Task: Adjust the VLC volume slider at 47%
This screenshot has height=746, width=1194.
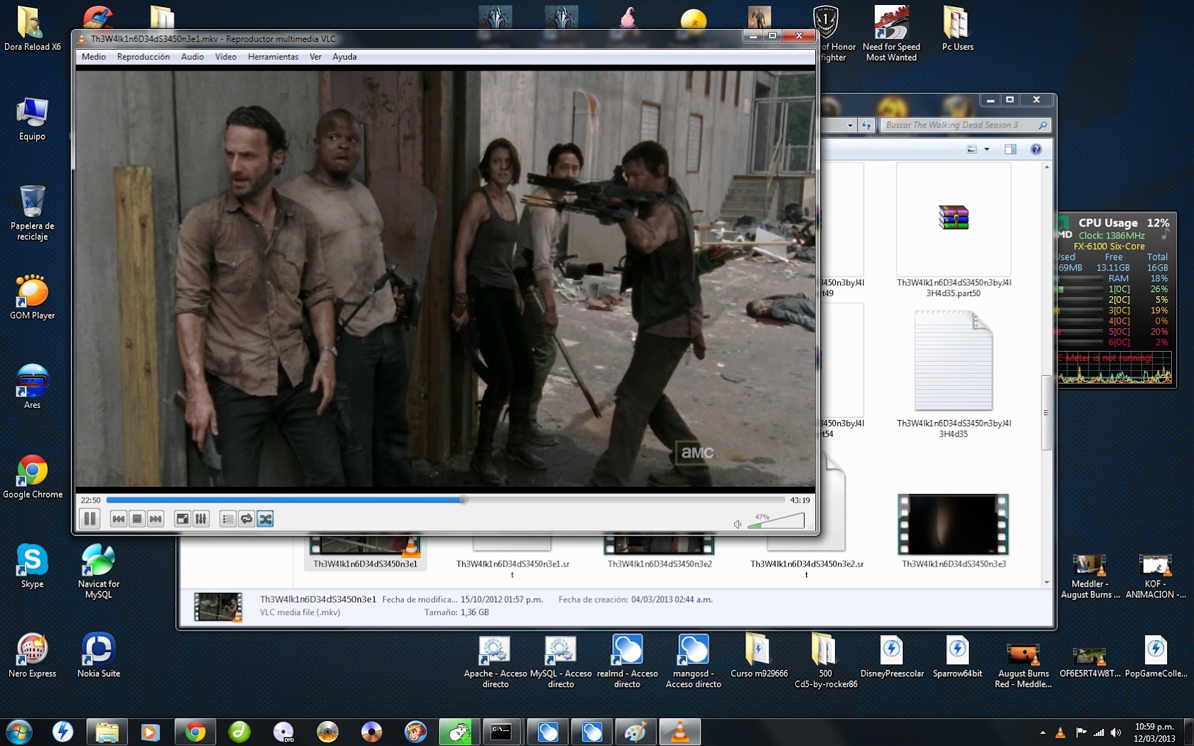Action: click(x=777, y=520)
